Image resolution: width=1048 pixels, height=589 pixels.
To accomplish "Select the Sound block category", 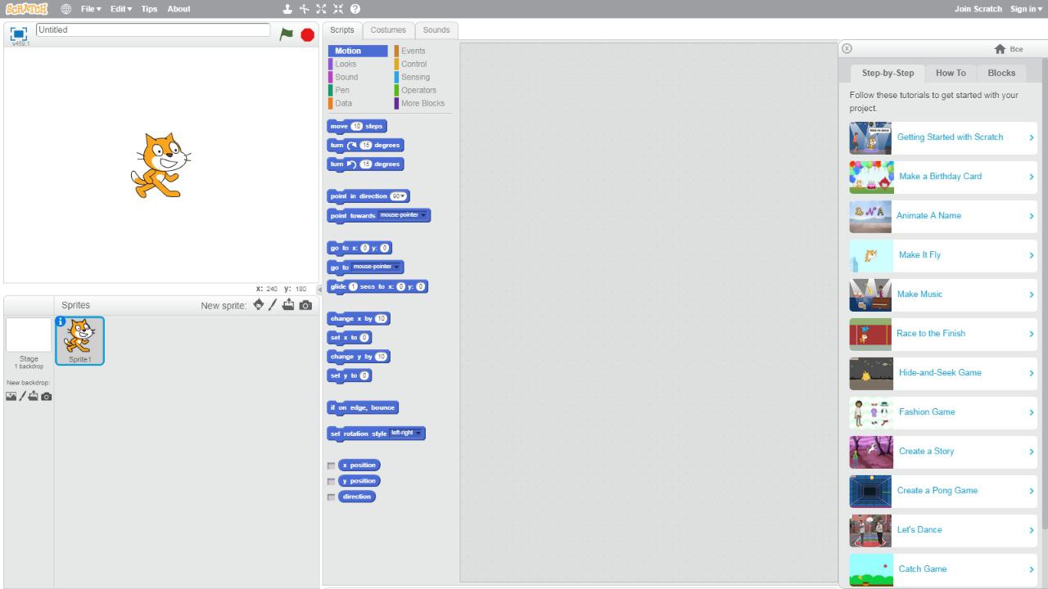I will click(x=346, y=77).
